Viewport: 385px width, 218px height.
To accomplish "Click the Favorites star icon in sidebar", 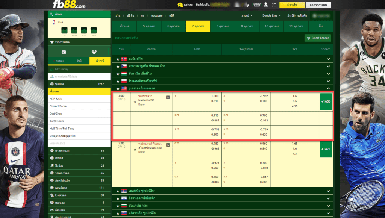I will click(52, 42).
